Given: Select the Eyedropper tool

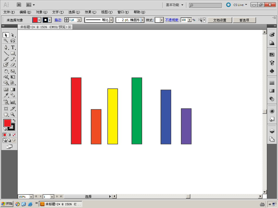Looking at the screenshot, I should tap(6, 95).
